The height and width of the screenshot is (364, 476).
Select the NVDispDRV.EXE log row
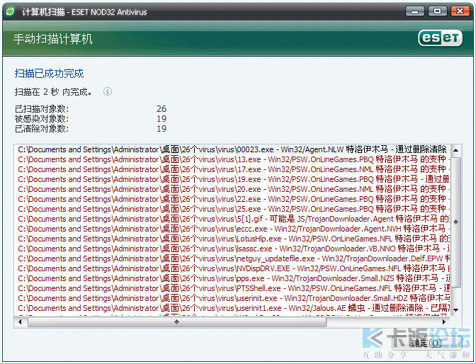(x=233, y=268)
